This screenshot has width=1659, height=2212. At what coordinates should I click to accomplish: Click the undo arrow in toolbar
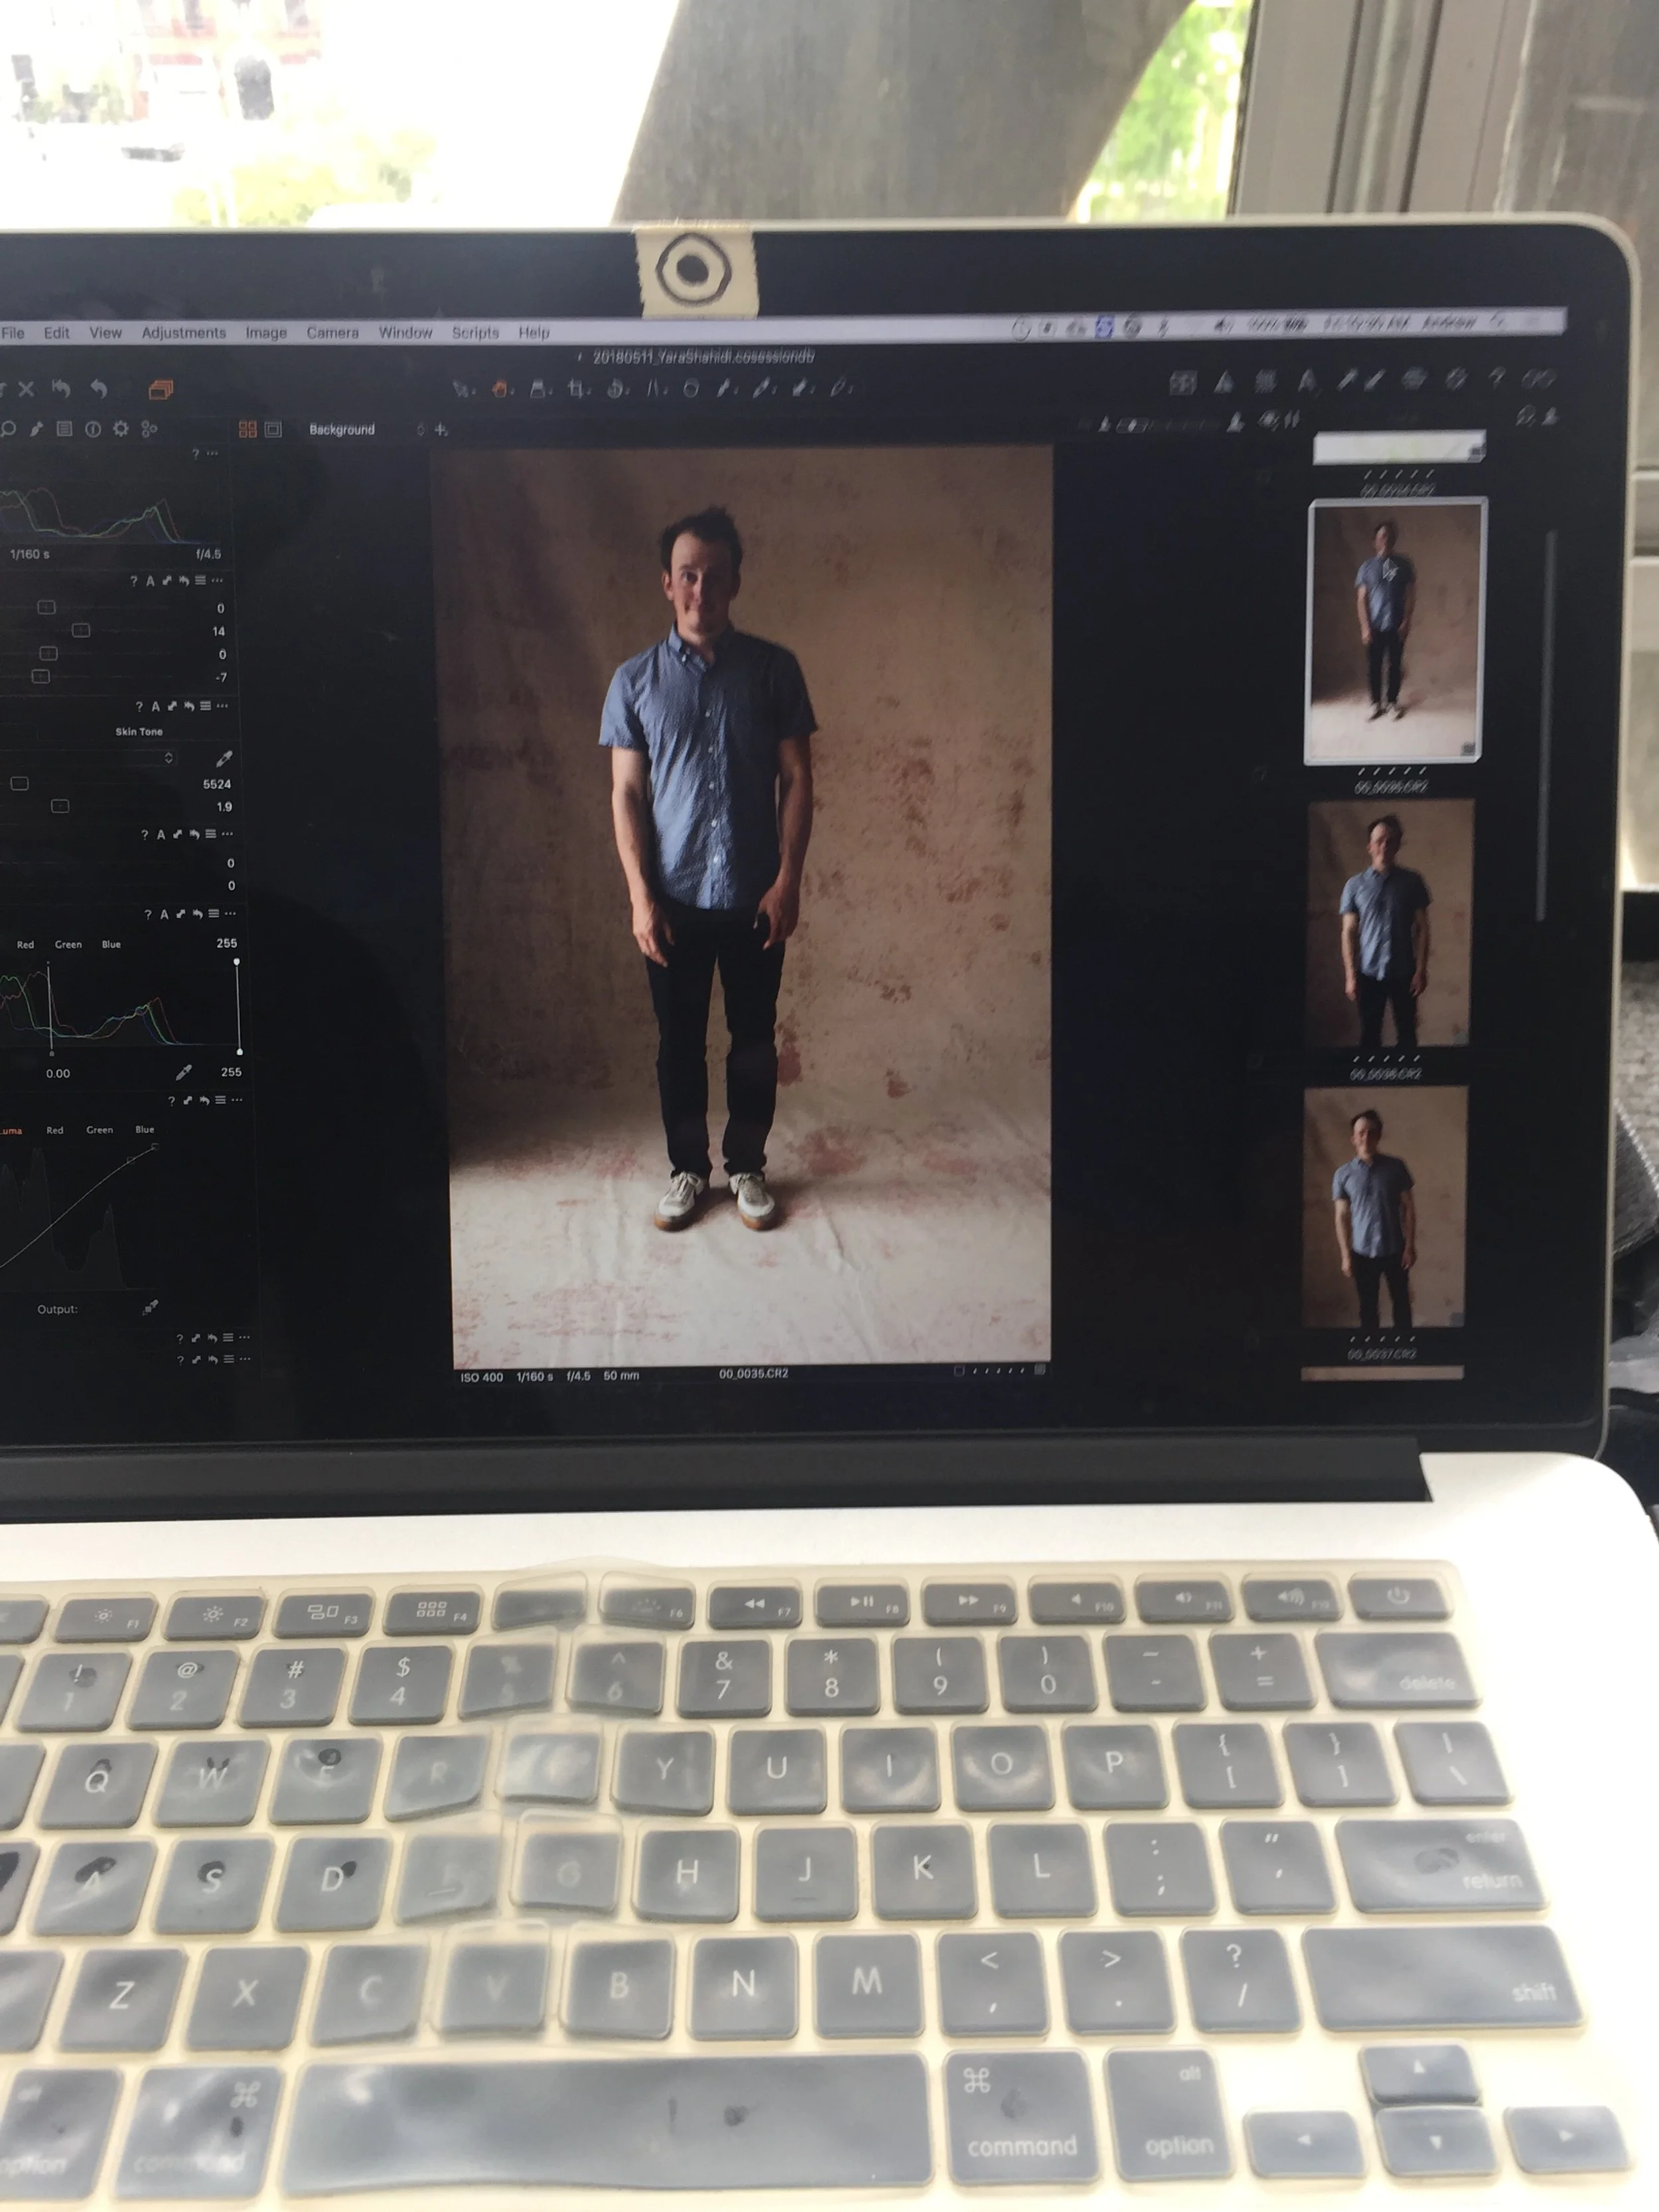coord(98,388)
